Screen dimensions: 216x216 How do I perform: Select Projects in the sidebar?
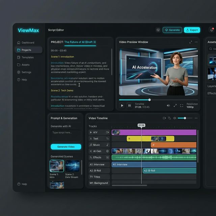tap(29, 50)
